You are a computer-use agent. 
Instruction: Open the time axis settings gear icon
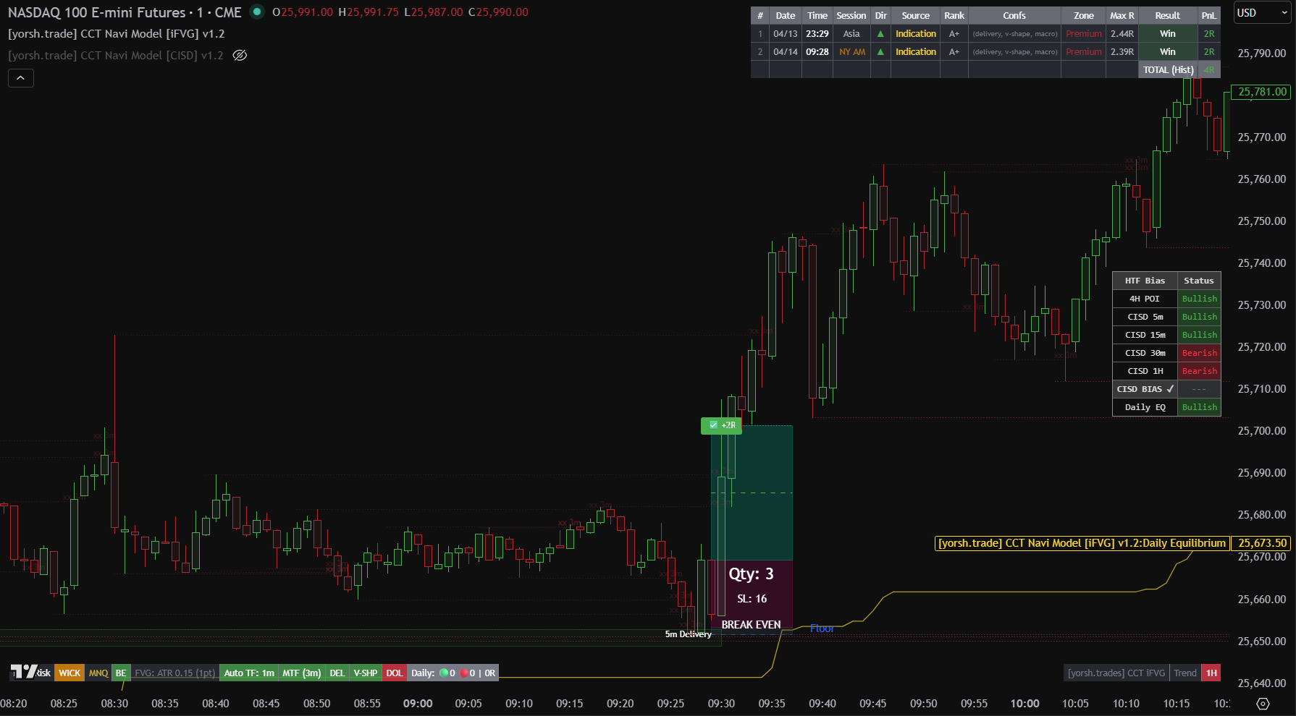(x=1263, y=704)
